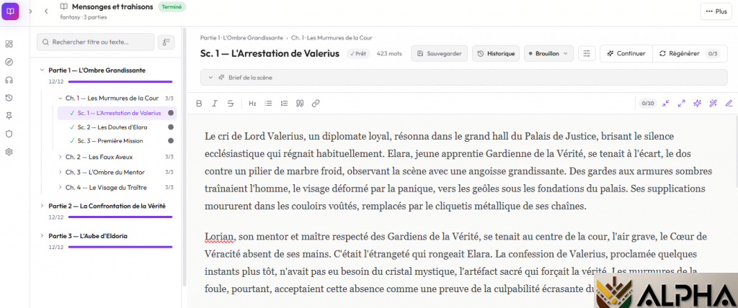
Task: Expand the sidebar with the chevron beside the logo
Action: point(30,11)
